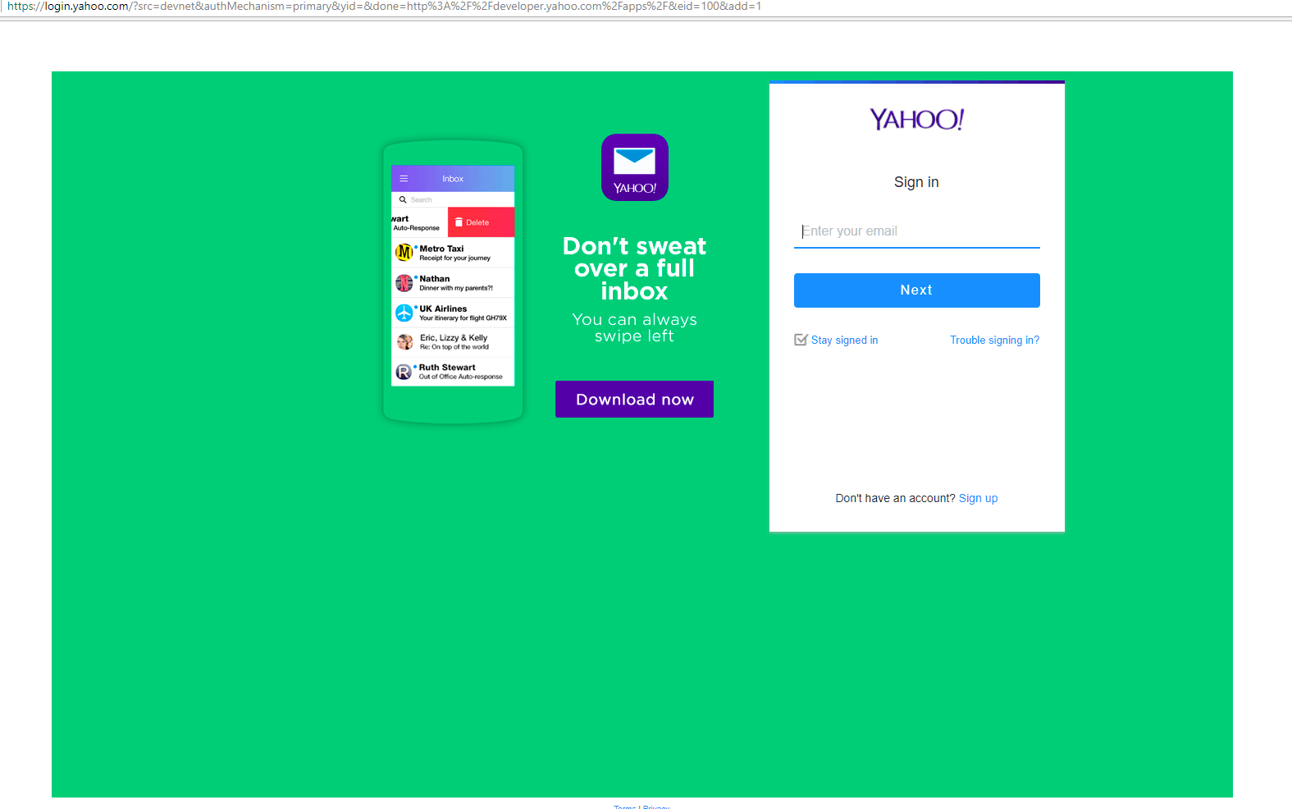Screen dimensions: 1292x809
Task: Click the Yahoo logo above Sign in
Action: [916, 120]
